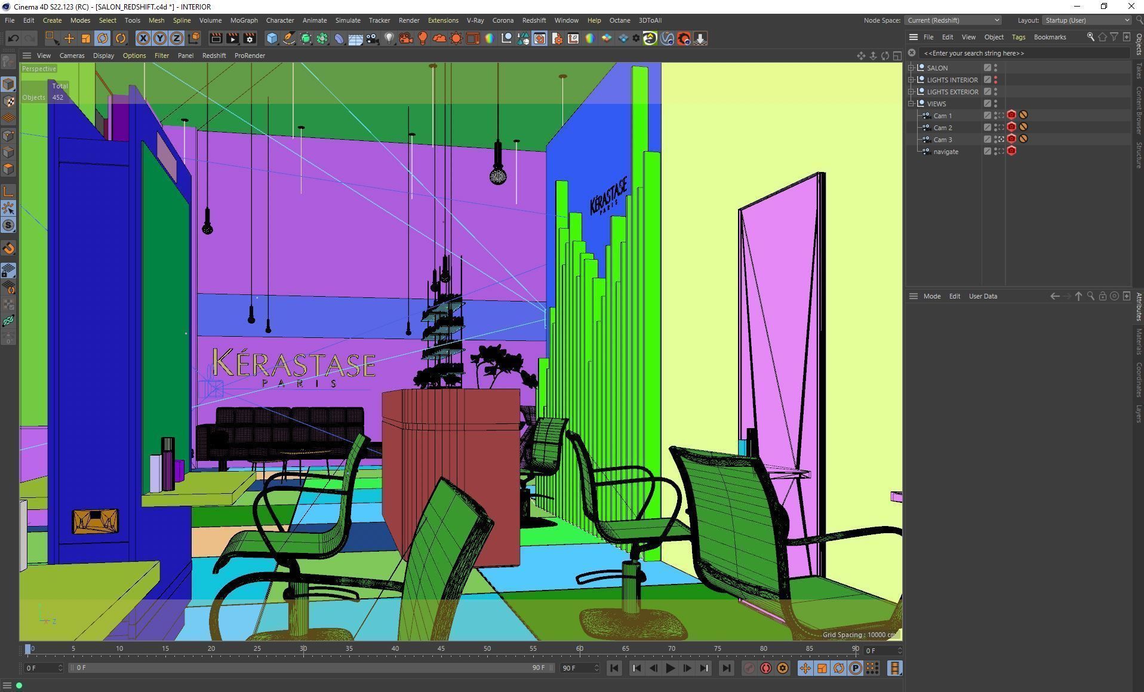Select the Rotate tool in top toolbar
Viewport: 1144px width, 692px height.
tap(103, 38)
